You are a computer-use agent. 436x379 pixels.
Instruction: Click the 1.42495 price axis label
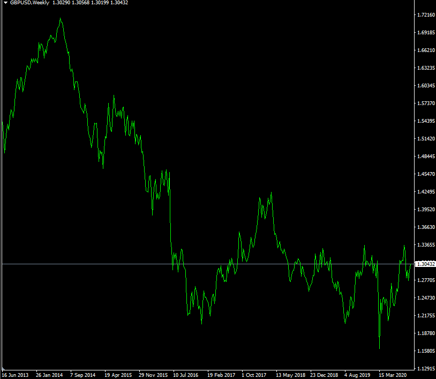[425, 192]
